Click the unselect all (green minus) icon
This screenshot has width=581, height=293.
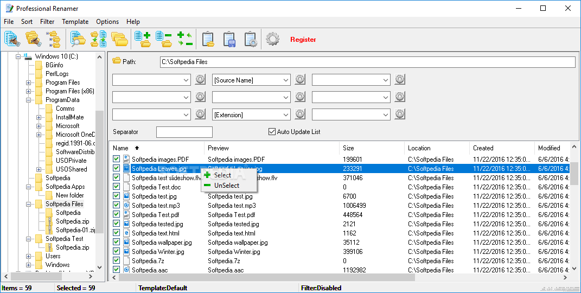tap(164, 39)
